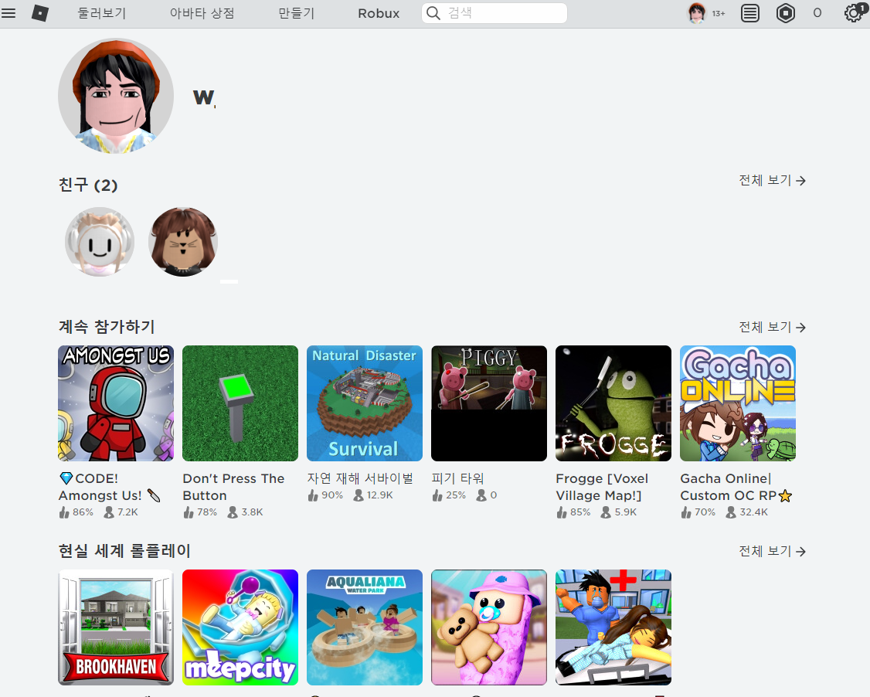
Task: Open the large profile avatar picture
Action: click(x=116, y=96)
